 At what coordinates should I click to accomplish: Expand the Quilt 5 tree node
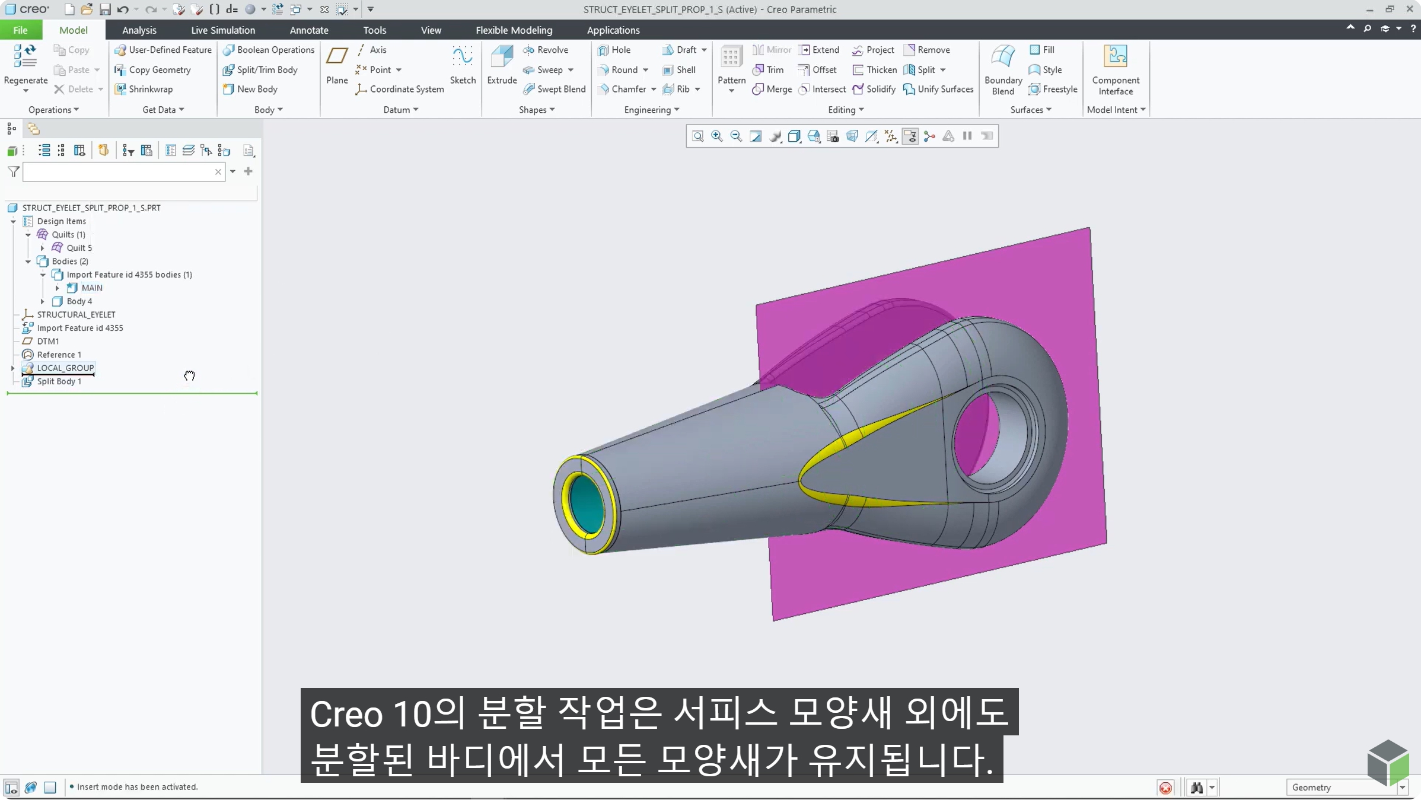click(x=42, y=248)
